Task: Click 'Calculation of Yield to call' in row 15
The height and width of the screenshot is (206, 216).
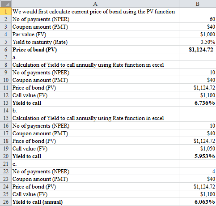Action: (95, 118)
